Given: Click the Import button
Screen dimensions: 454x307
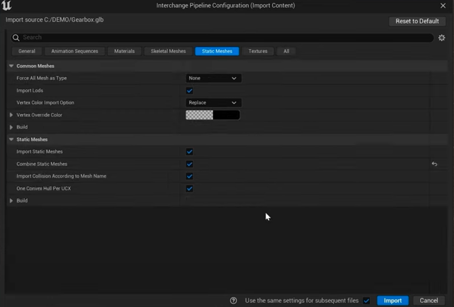Looking at the screenshot, I should pyautogui.click(x=393, y=300).
